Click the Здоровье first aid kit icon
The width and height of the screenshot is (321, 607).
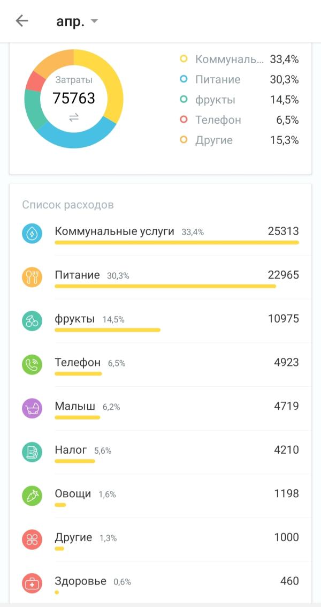[x=32, y=583]
